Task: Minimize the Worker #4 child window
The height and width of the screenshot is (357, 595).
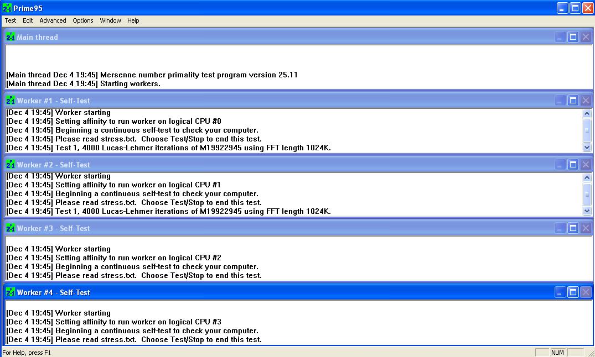Action: [x=560, y=292]
